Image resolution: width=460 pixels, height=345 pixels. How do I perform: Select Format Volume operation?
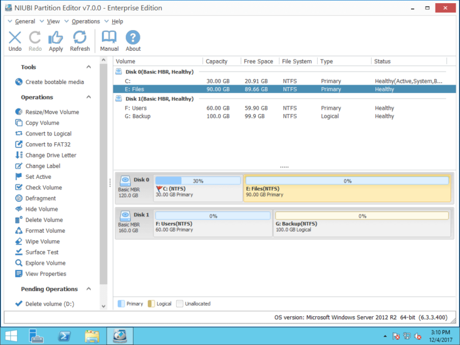point(40,230)
